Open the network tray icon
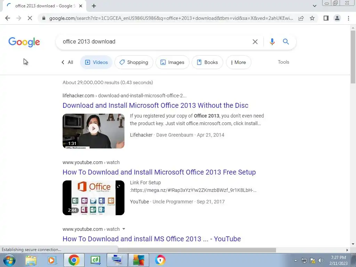 (304, 260)
